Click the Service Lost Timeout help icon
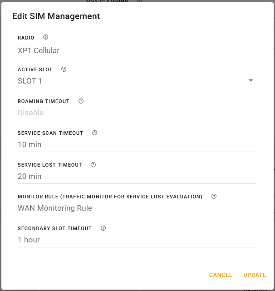The width and height of the screenshot is (275, 291). point(93,165)
